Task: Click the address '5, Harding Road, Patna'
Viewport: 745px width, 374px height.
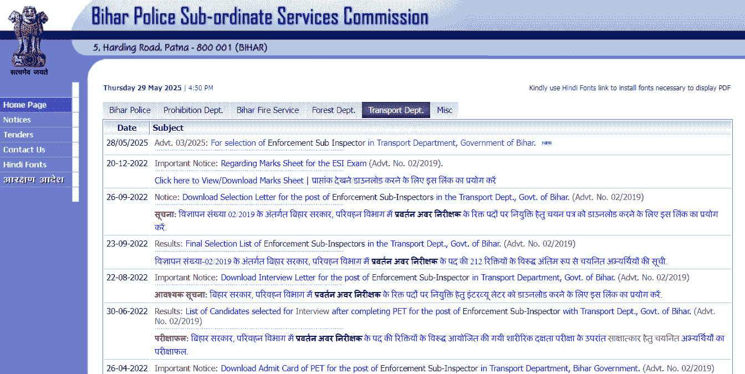Action: tap(180, 48)
